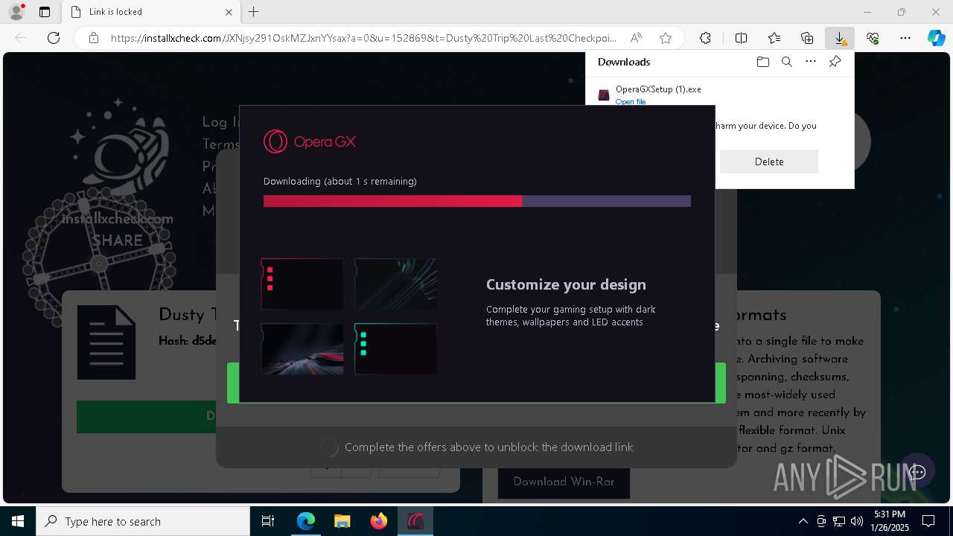Open Task View in the taskbar
Viewport: 953px width, 536px height.
pos(268,521)
